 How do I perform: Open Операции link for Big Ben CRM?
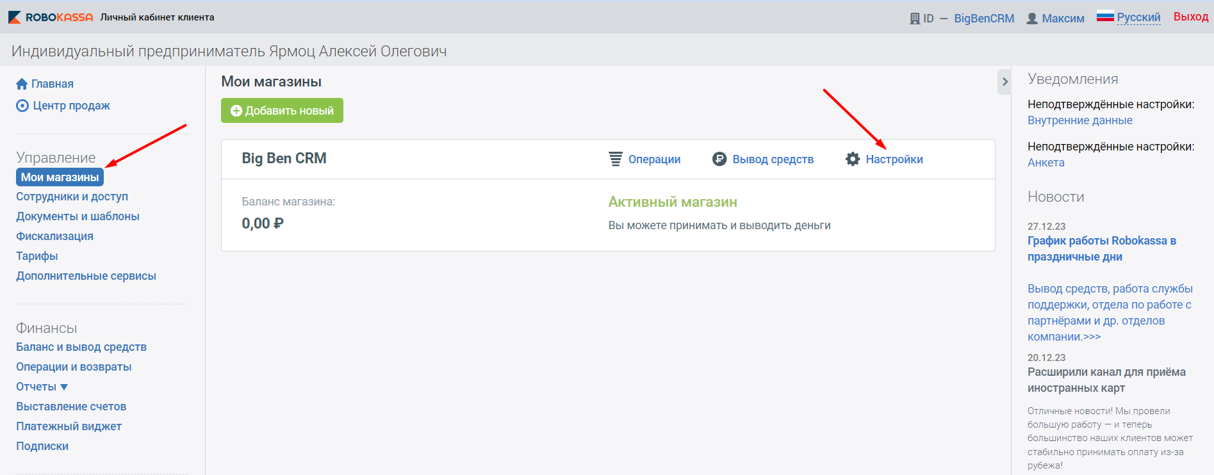tap(654, 159)
